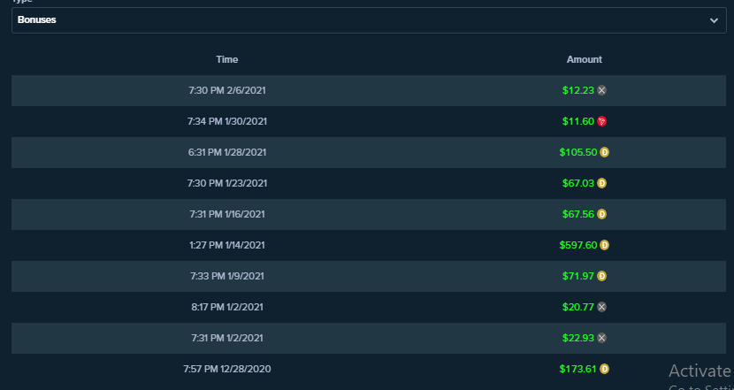Screen dimensions: 734x390
Task: Click the dropdown chevron arrow next to Bonuses
Action: point(714,20)
